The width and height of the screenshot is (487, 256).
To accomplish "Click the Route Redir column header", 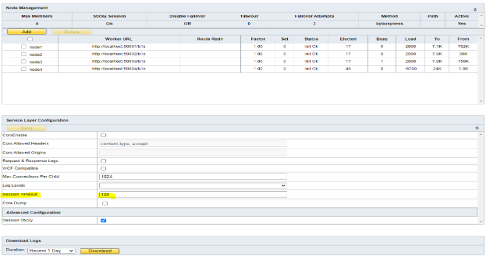I will [210, 39].
